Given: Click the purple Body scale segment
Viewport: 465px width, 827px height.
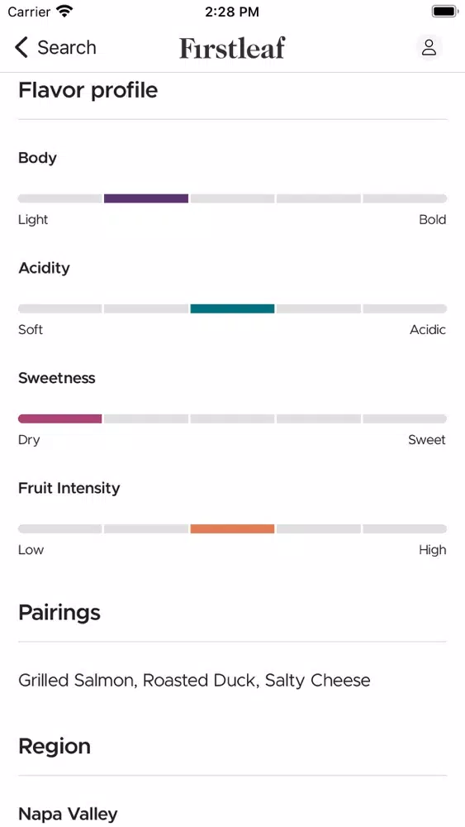Looking at the screenshot, I should click(x=146, y=198).
